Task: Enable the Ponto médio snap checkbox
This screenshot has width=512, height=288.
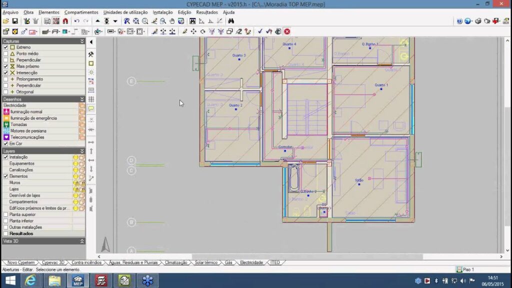Action: 6,53
